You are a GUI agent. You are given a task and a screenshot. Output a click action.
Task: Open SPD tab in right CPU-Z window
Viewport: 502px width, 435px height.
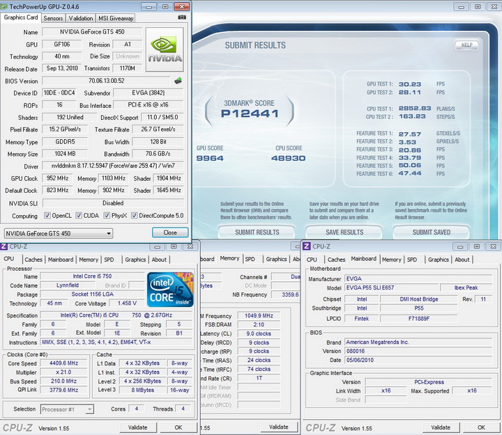pyautogui.click(x=412, y=260)
